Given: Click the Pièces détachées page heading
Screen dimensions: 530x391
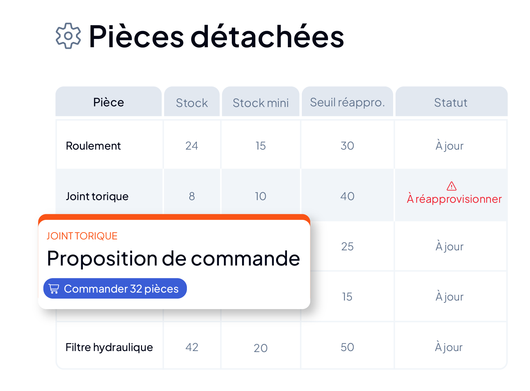Looking at the screenshot, I should (x=217, y=36).
